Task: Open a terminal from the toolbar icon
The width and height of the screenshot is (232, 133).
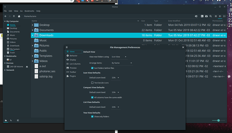Action: click(x=202, y=16)
